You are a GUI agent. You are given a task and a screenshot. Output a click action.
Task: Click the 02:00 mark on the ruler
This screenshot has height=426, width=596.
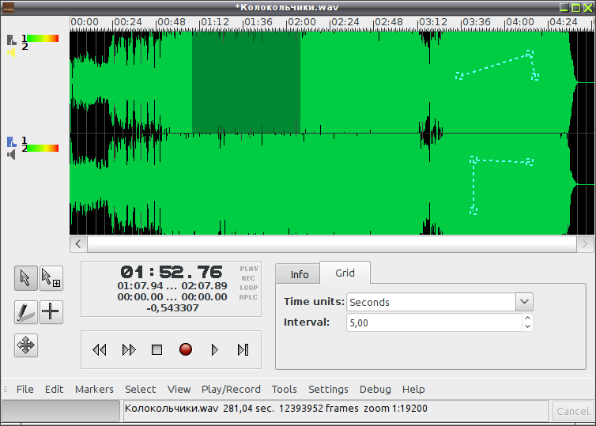[301, 22]
